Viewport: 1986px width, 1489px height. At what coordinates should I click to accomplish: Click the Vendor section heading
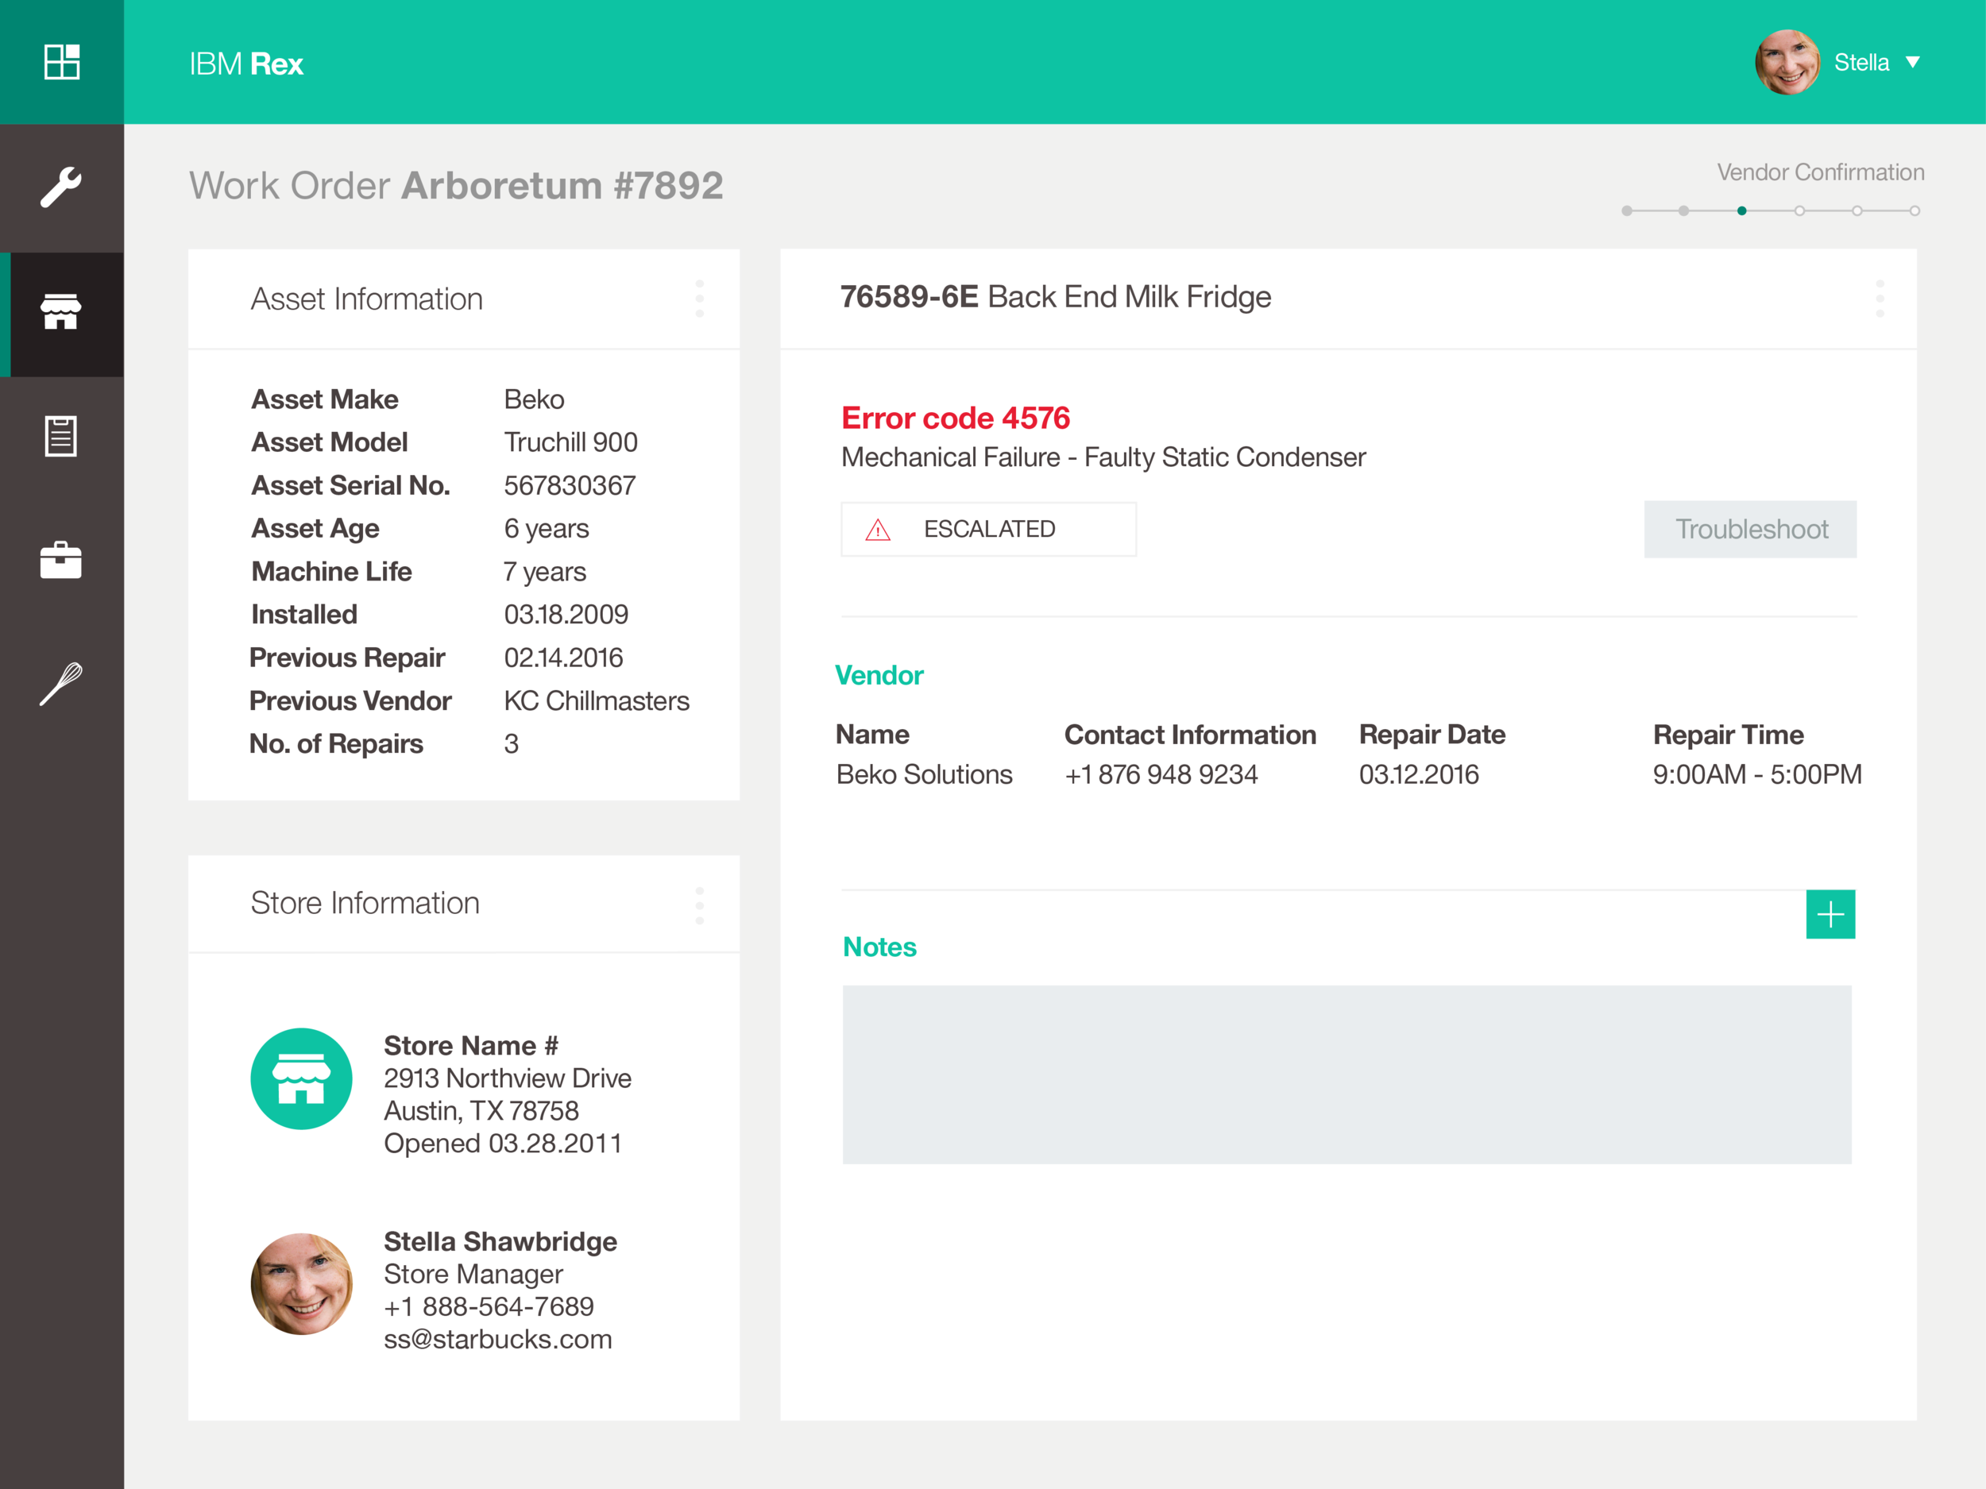[880, 675]
